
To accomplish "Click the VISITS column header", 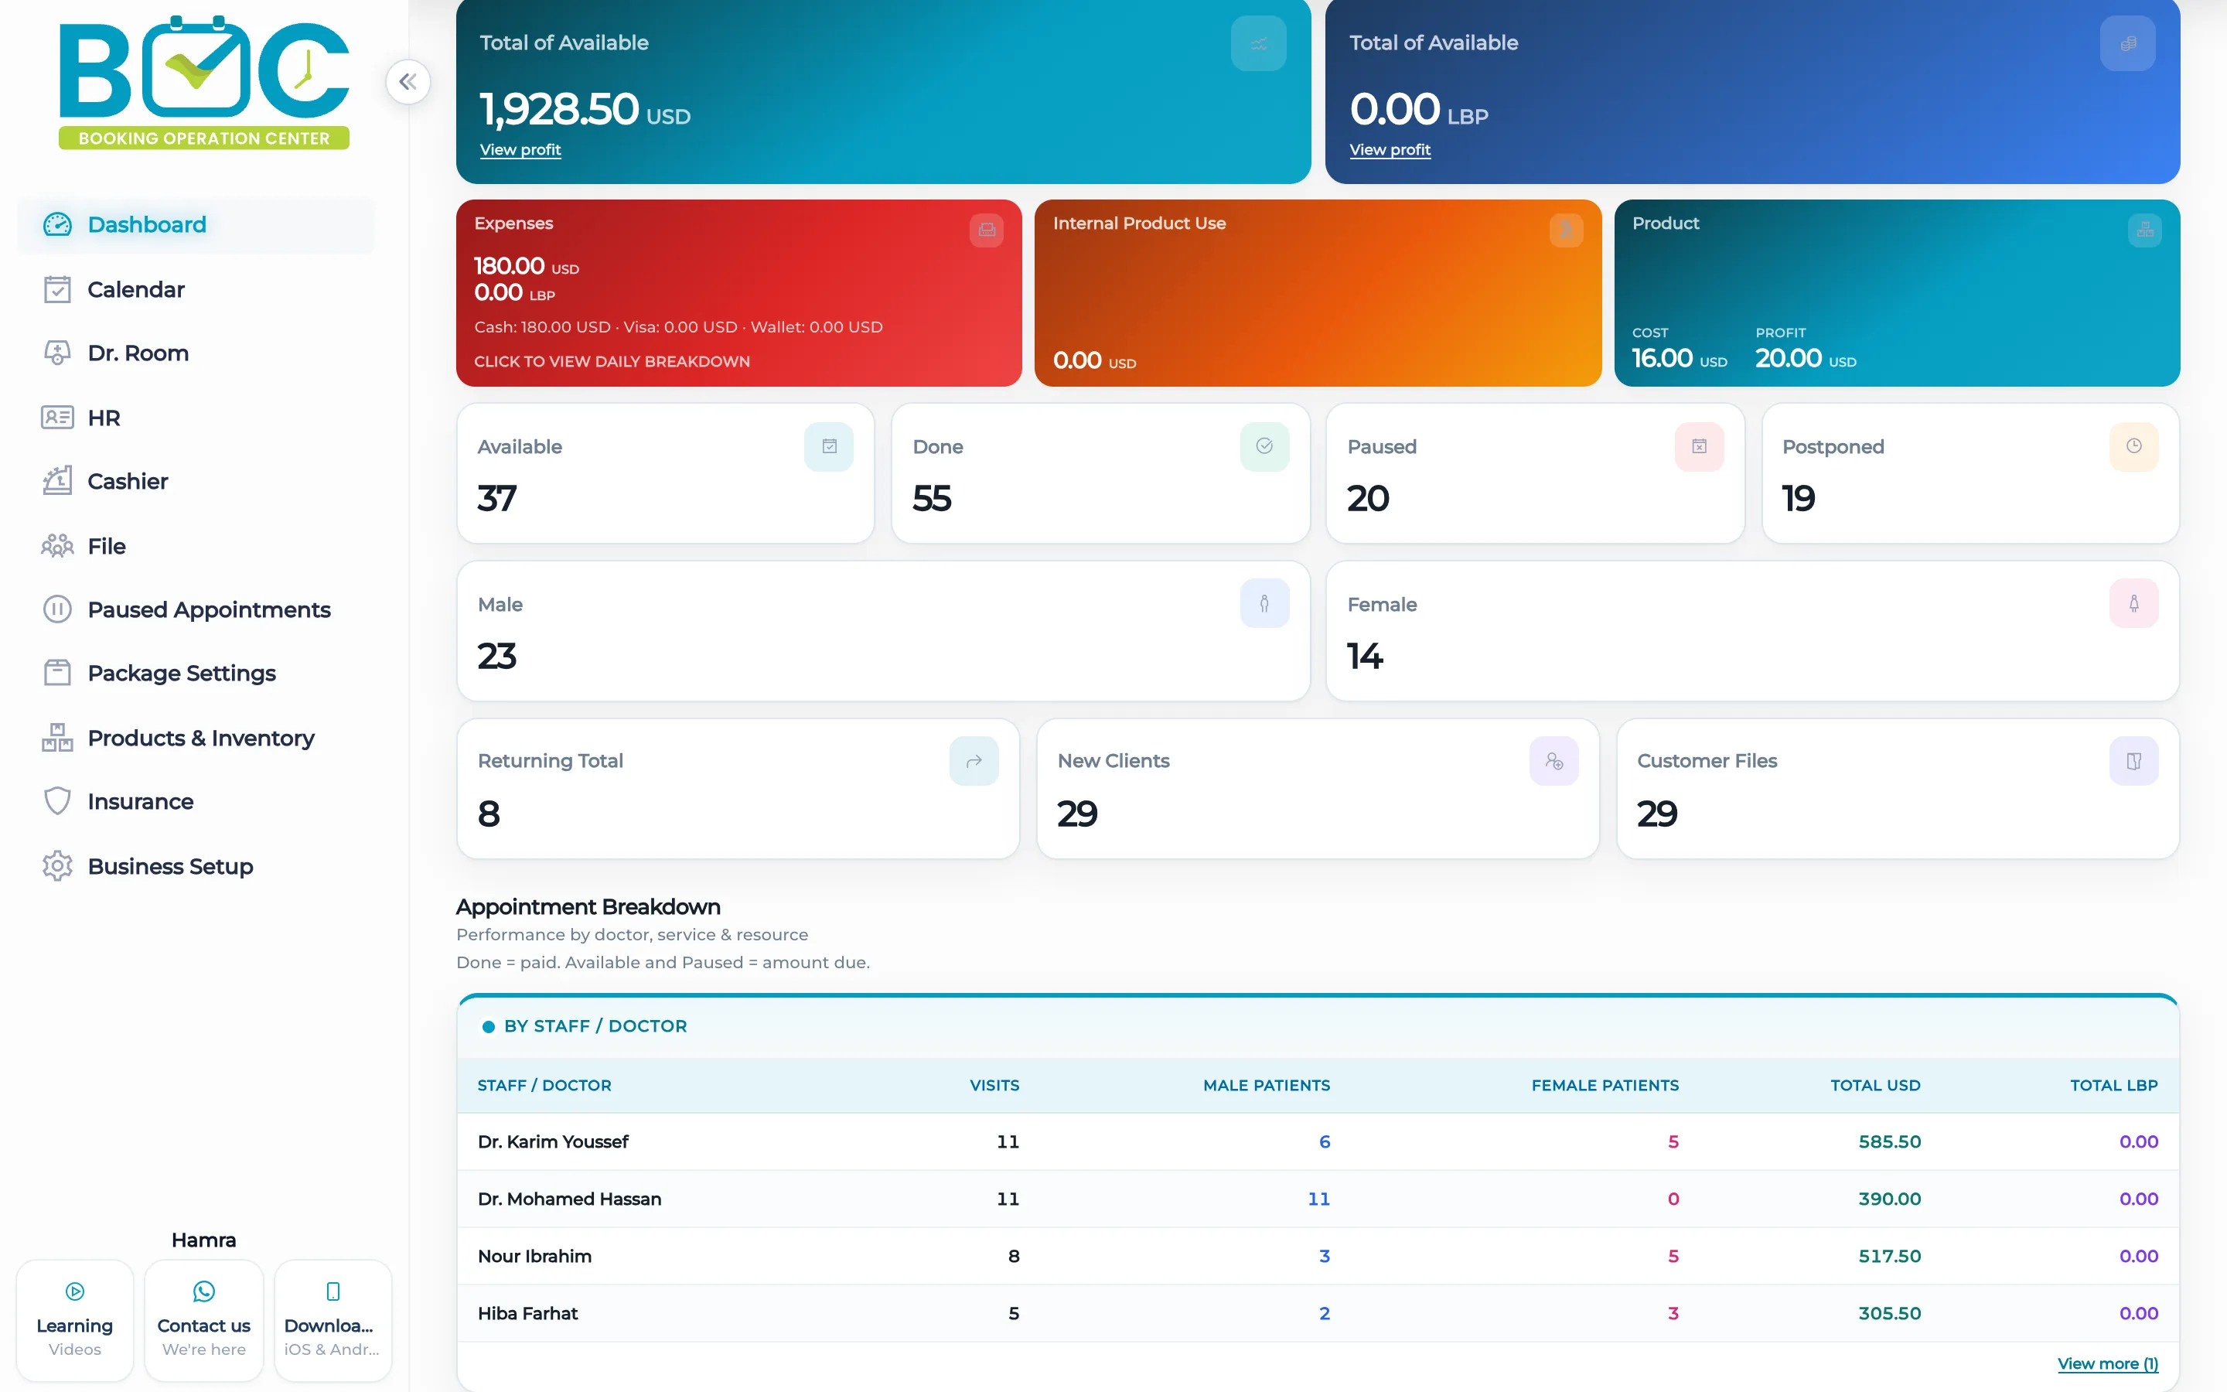I will tap(994, 1086).
